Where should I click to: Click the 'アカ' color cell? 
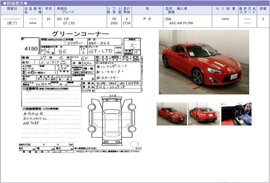point(147,19)
